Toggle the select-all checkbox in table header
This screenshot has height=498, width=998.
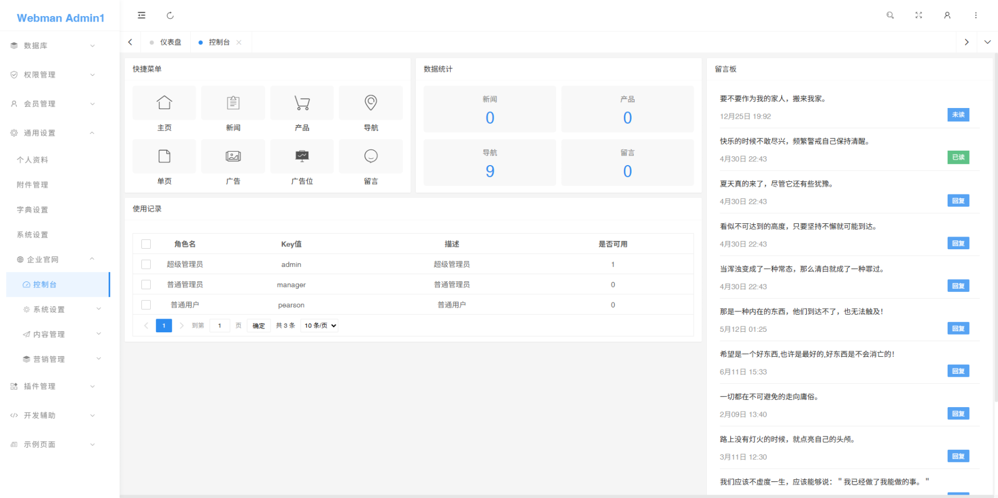pos(146,244)
